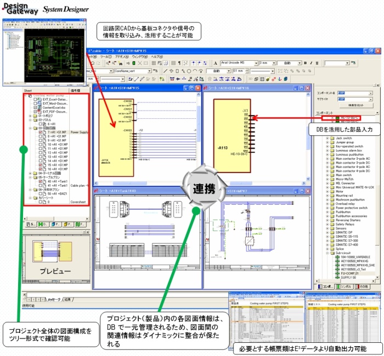Uncheck sheet 7 =A1 +S1.MP checkbox
Screen dimensions: 384x356
[41, 132]
